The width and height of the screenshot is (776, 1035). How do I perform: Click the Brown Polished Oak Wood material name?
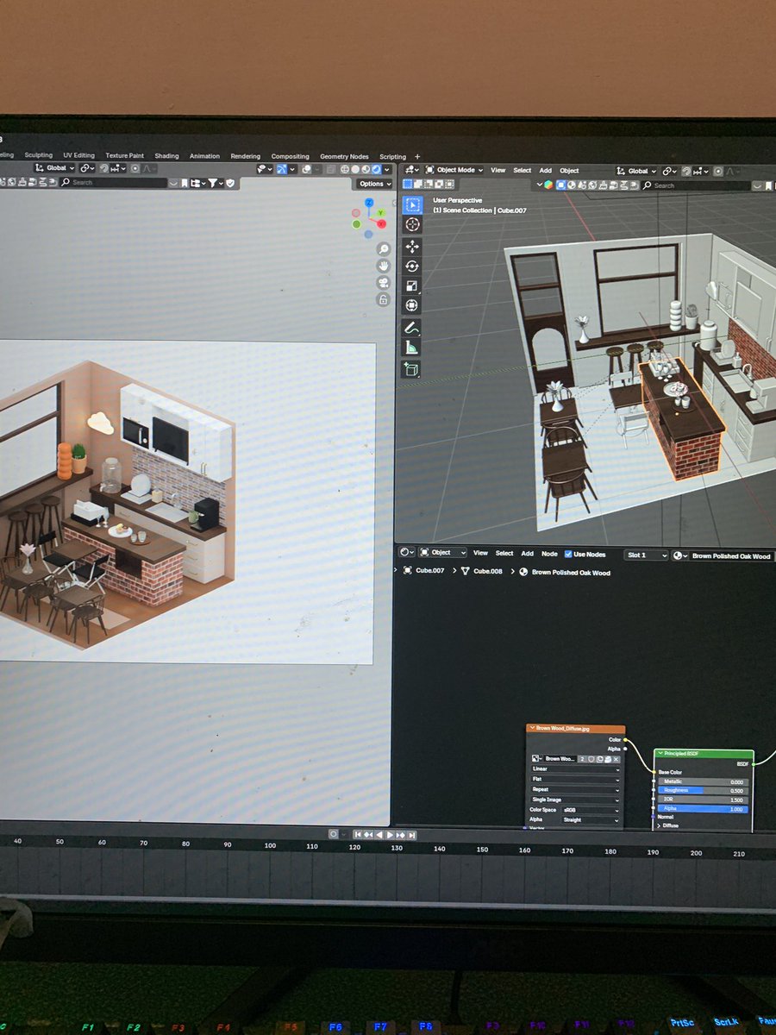tap(731, 556)
